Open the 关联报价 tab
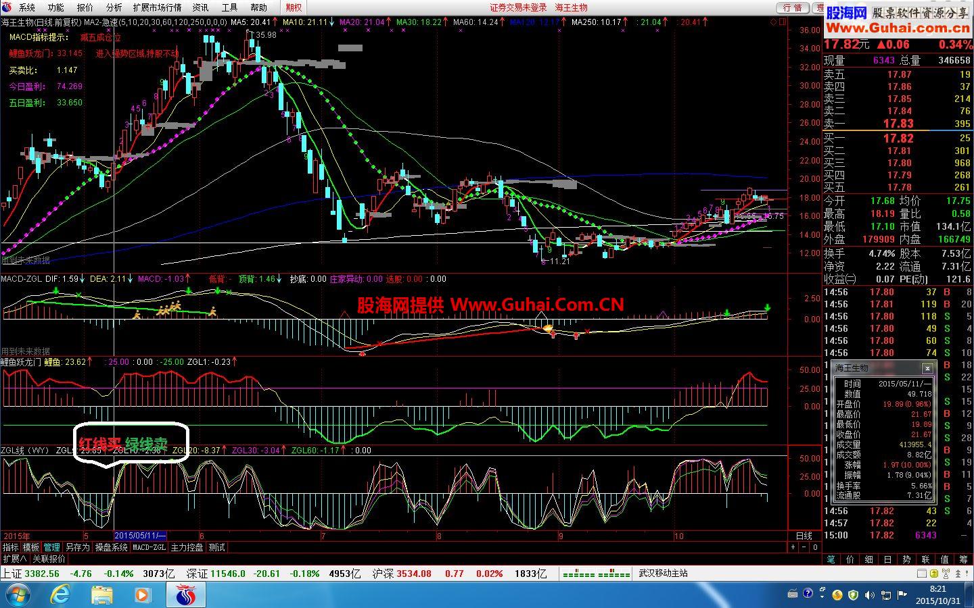This screenshot has width=974, height=608. tap(49, 559)
